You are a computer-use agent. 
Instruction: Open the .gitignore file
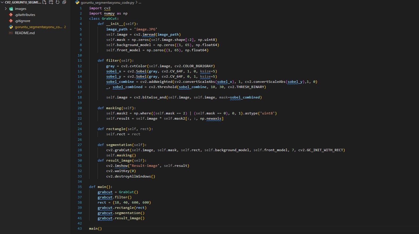click(23, 21)
